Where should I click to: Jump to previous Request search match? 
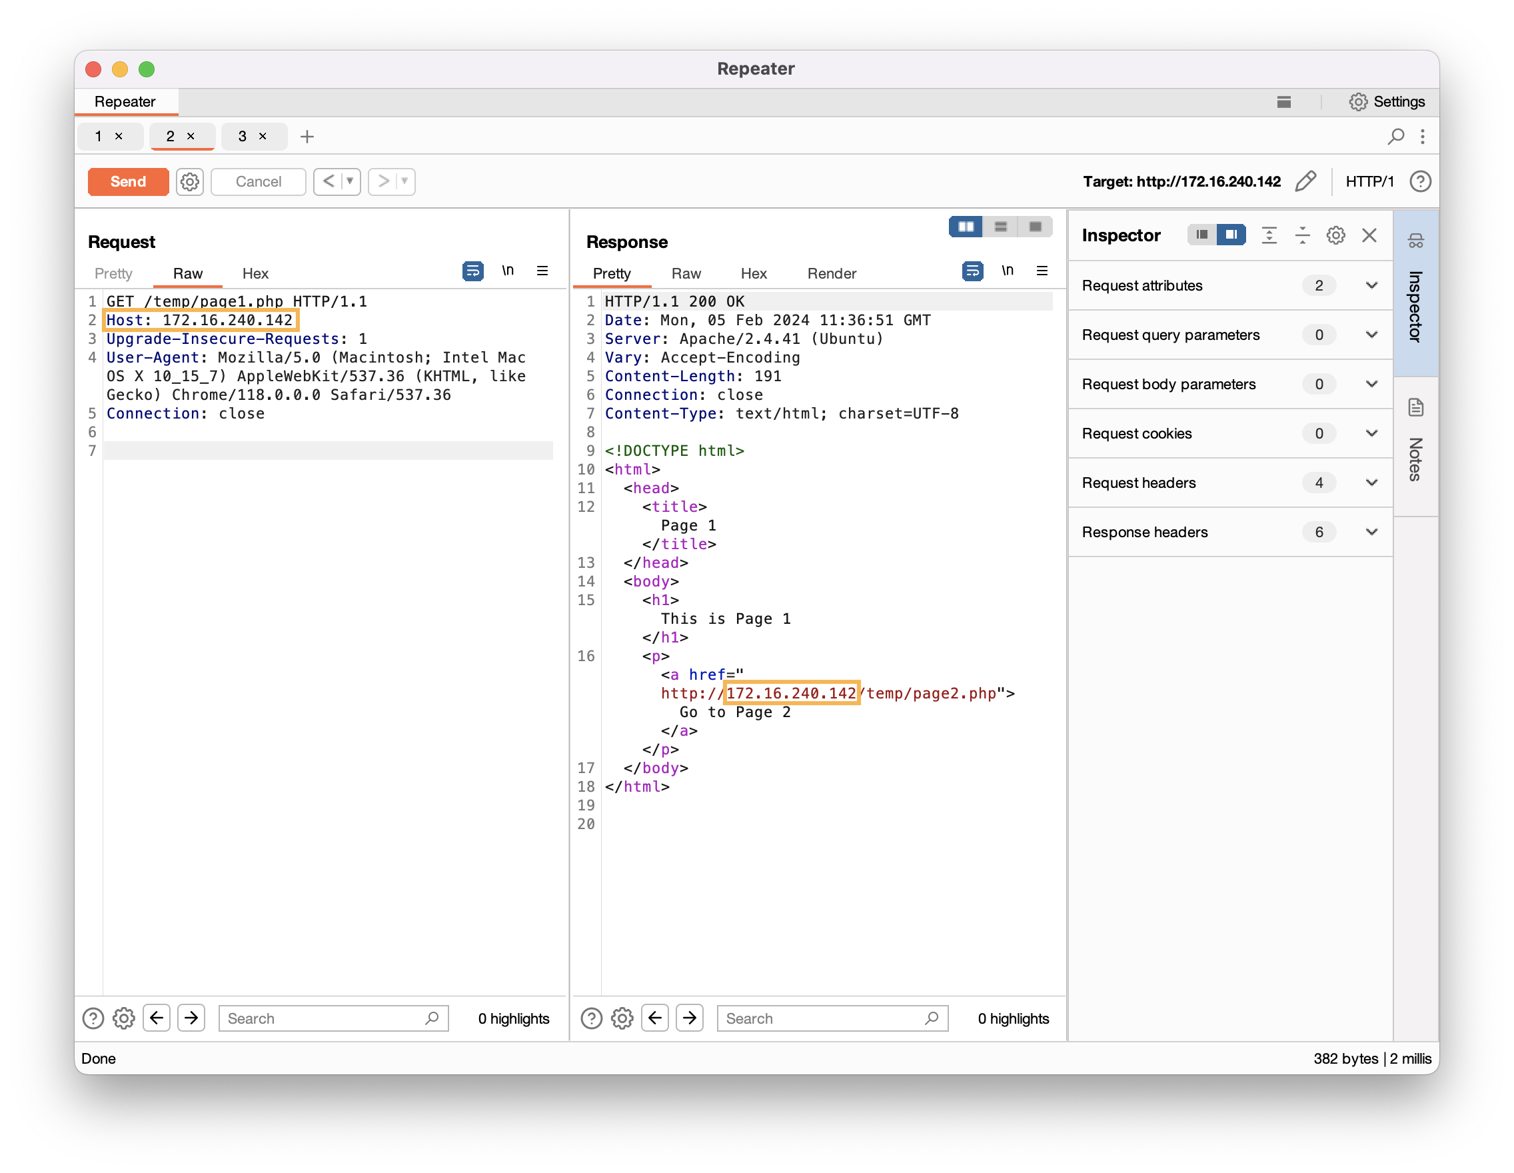[x=157, y=1018]
